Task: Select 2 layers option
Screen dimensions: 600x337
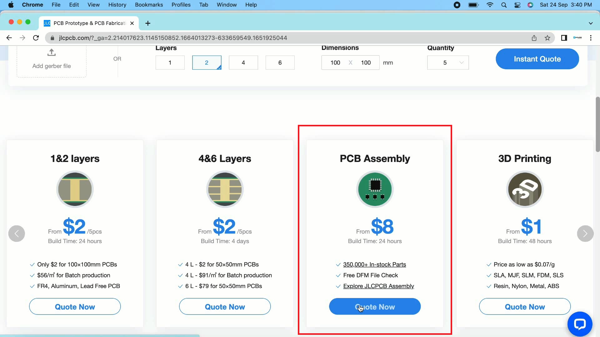Action: [207, 62]
